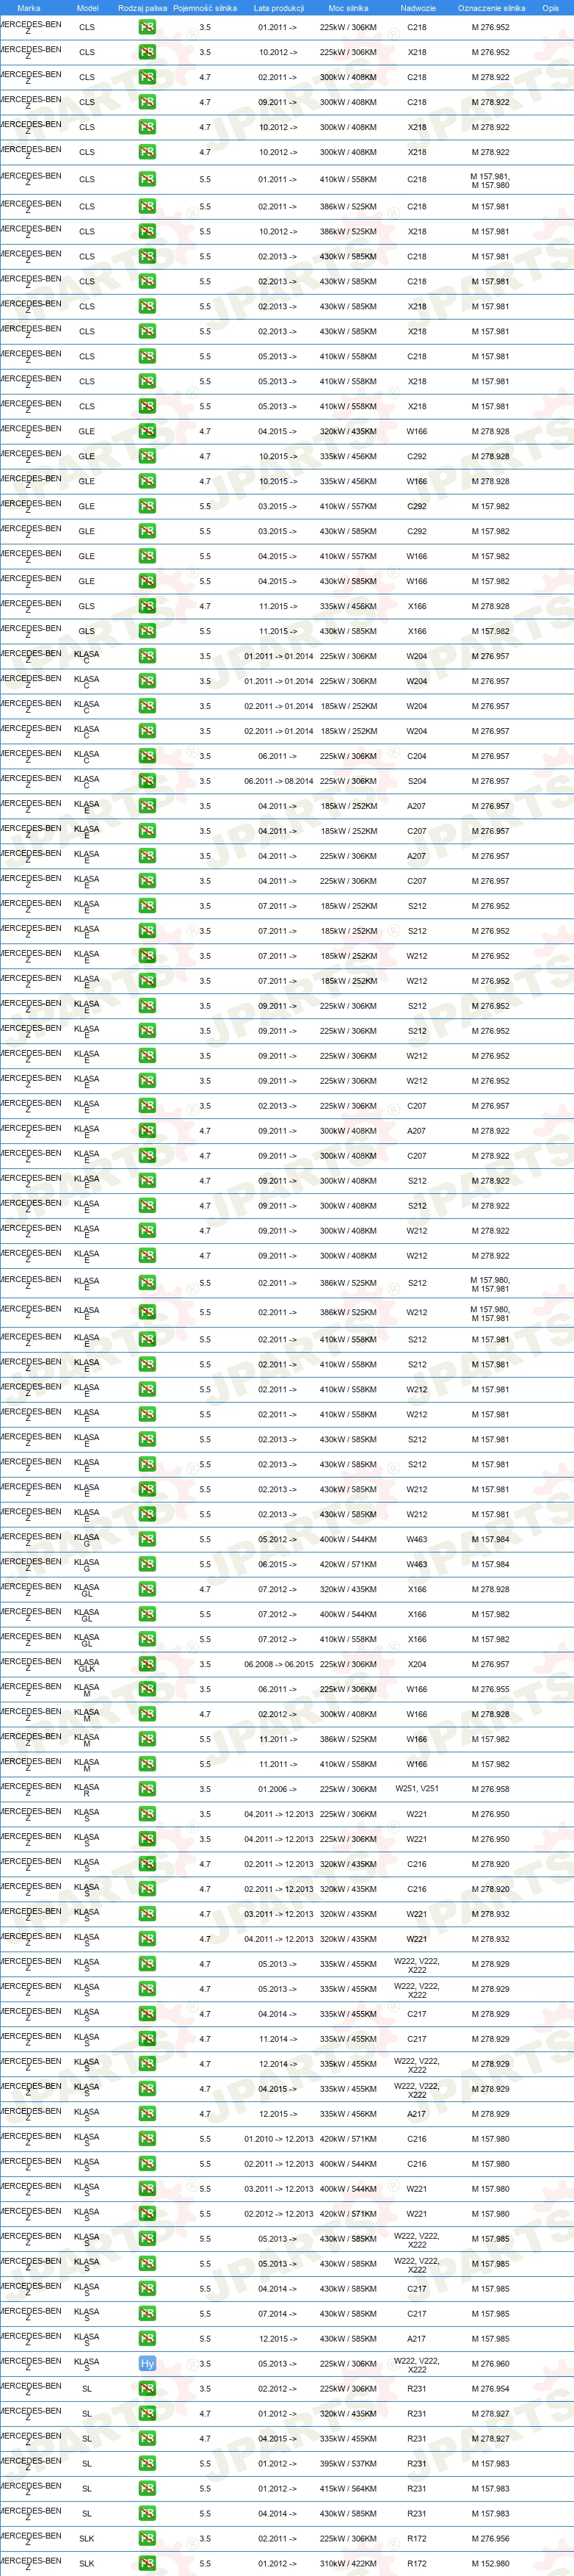The image size is (574, 2576).
Task: Select production year '05.2012 ->' in Klasa G row
Action: point(278,1540)
